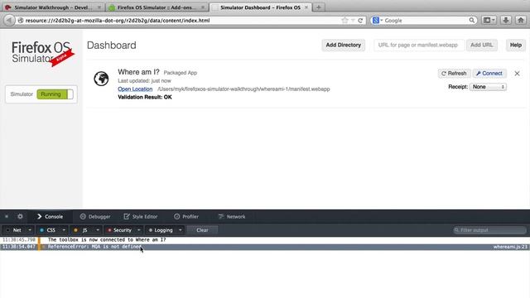The height and width of the screenshot is (298, 530).
Task: Close the Simulator Dashboard tab
Action: [306, 7]
